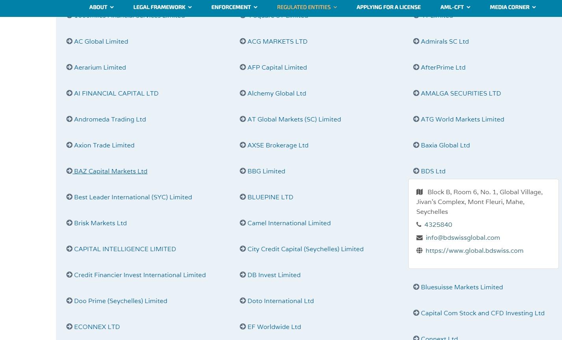
Task: Open EF Worldwide Ltd entry
Action: pos(274,327)
